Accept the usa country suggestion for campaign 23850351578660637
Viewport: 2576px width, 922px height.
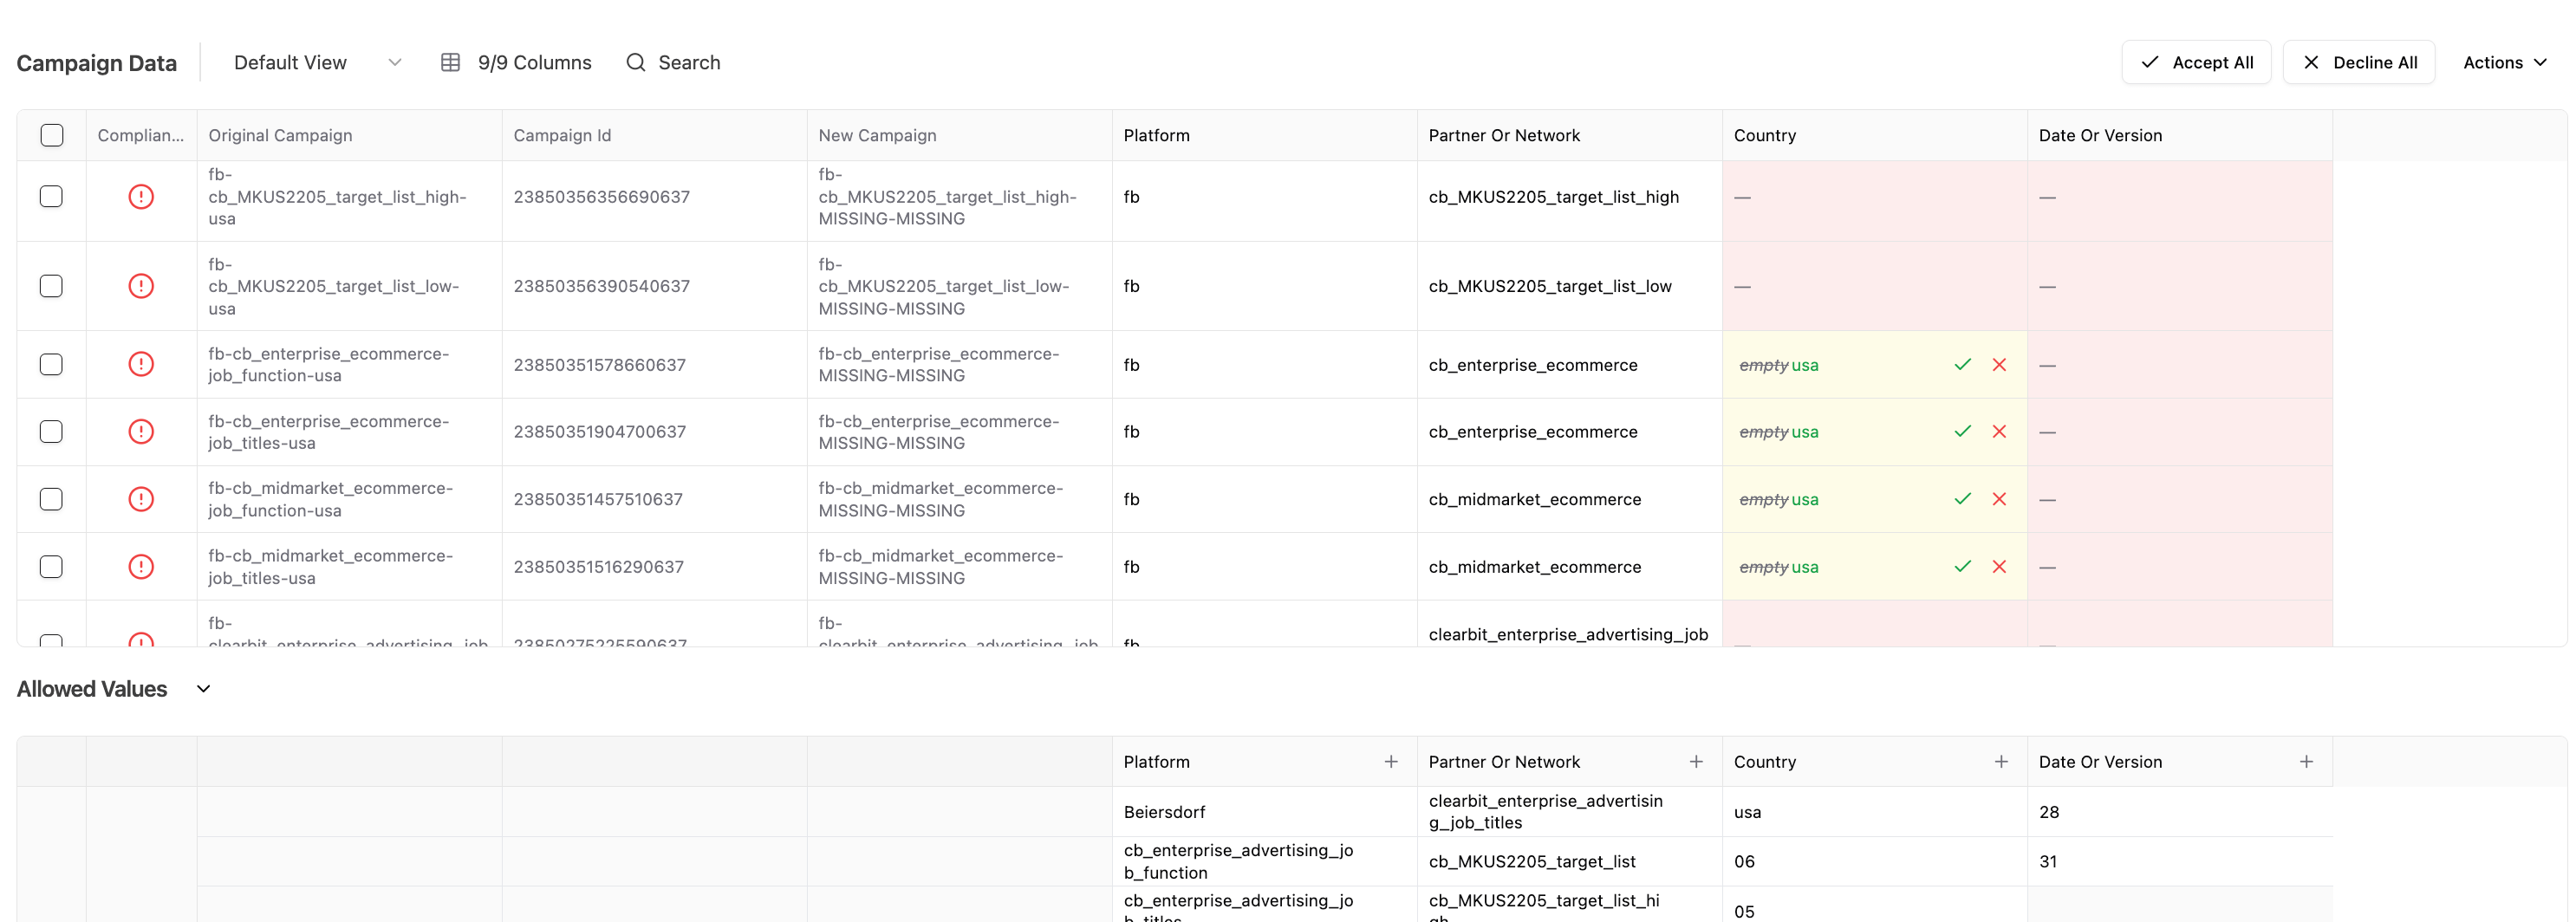1962,365
